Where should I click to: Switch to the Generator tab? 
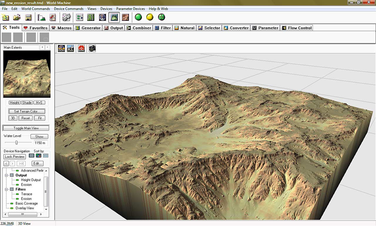click(x=88, y=28)
